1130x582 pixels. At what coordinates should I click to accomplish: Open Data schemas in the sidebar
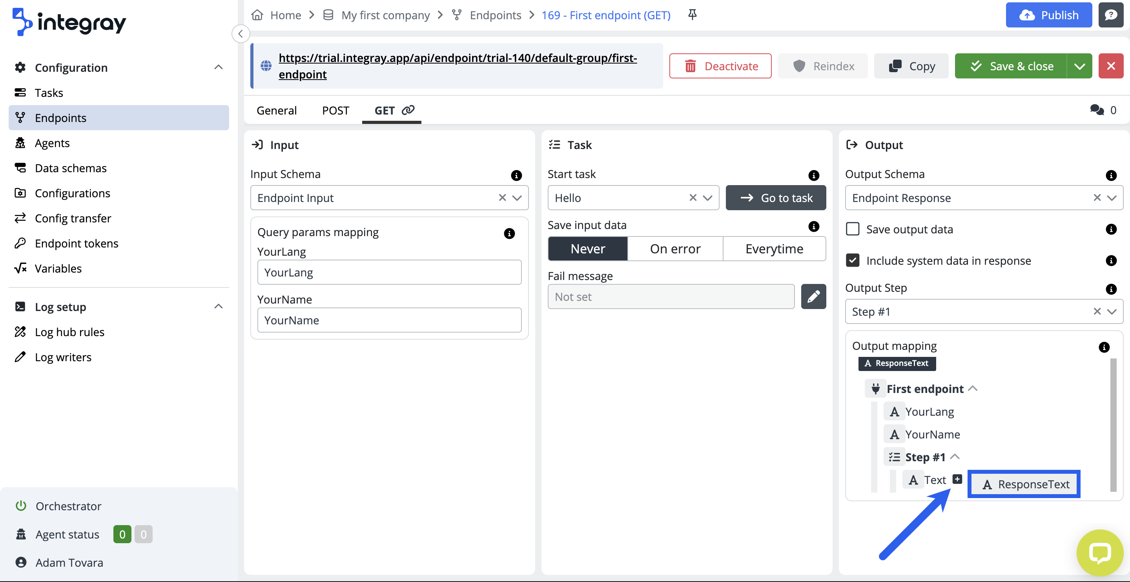(71, 168)
